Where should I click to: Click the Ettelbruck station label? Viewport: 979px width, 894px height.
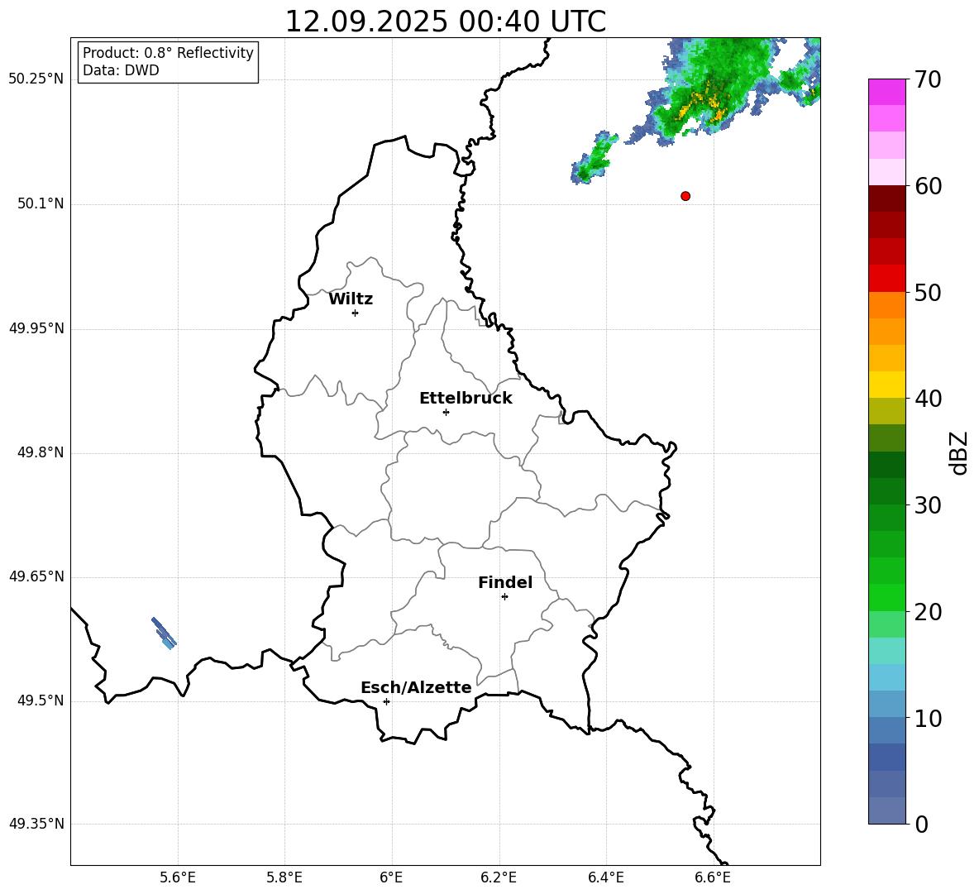466,399
